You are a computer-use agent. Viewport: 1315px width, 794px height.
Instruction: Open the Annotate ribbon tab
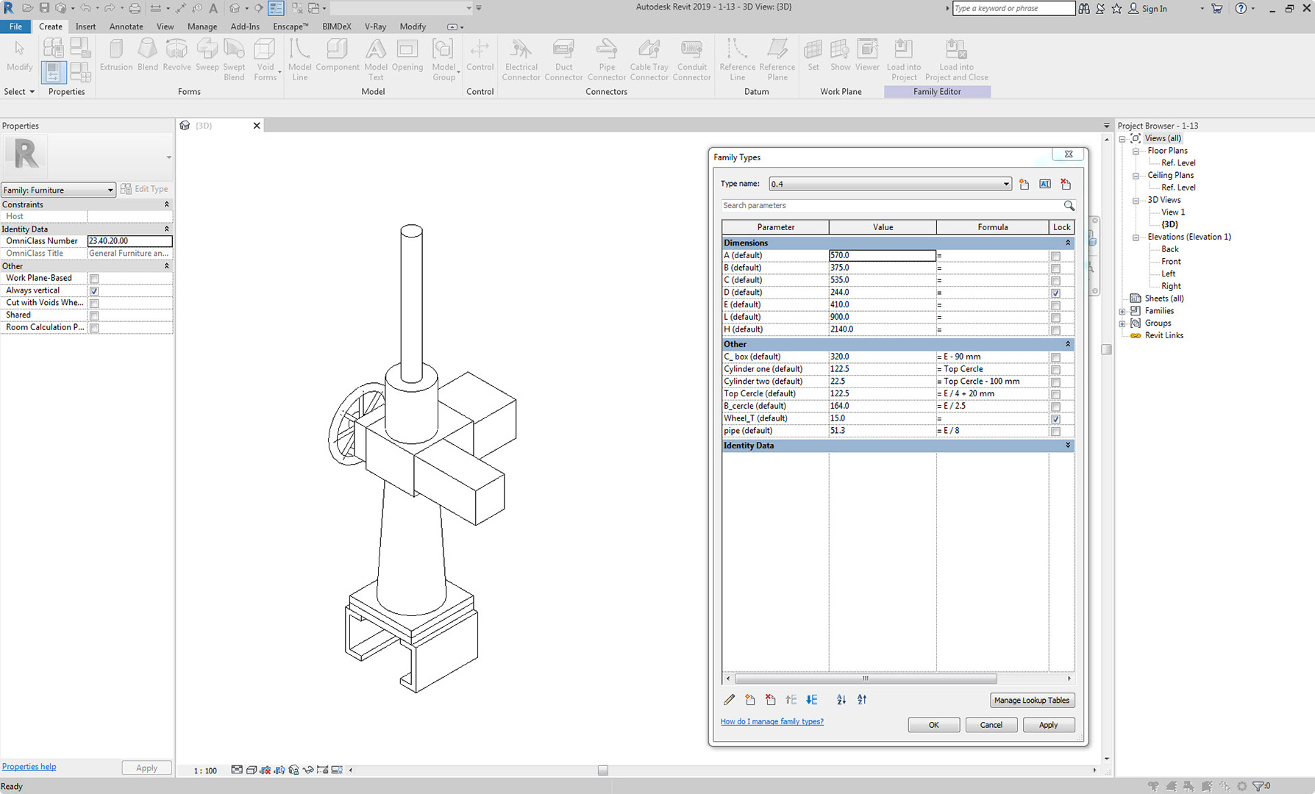coord(126,26)
